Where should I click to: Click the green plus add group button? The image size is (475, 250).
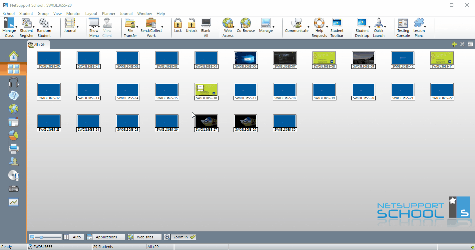pos(454,44)
